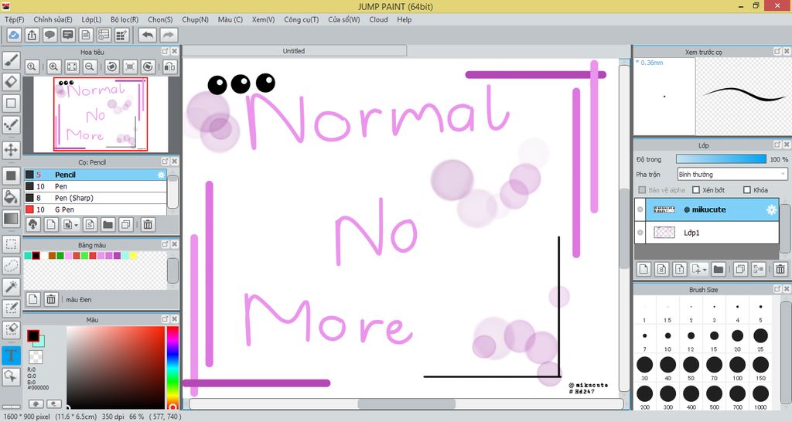Delete layer using trash icon in Lớp panel
Image resolution: width=792 pixels, height=422 pixels.
[x=780, y=269]
